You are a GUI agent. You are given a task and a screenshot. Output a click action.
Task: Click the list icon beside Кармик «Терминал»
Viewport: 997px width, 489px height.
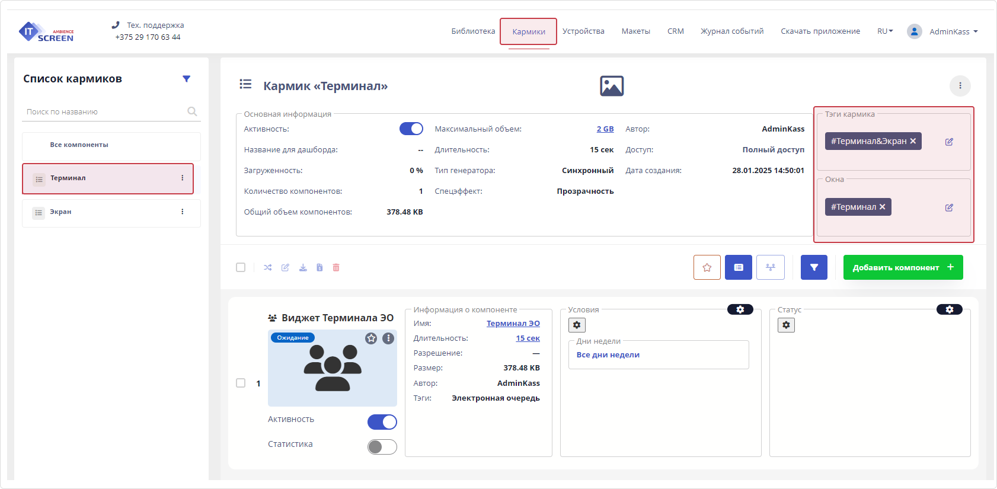coord(245,84)
